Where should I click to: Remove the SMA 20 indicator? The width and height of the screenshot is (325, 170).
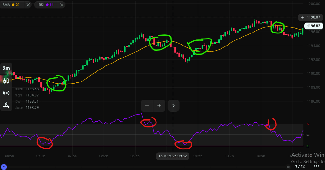(x=28, y=5)
